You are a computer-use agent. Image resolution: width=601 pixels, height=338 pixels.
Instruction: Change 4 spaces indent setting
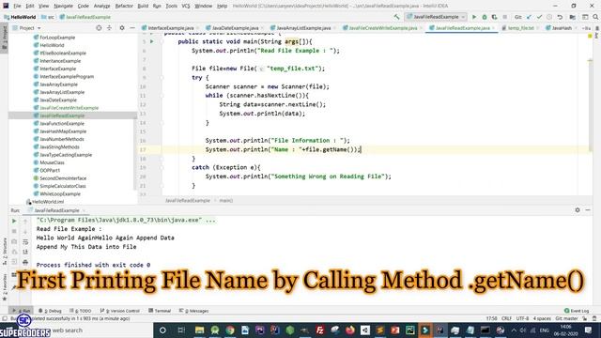[542, 318]
